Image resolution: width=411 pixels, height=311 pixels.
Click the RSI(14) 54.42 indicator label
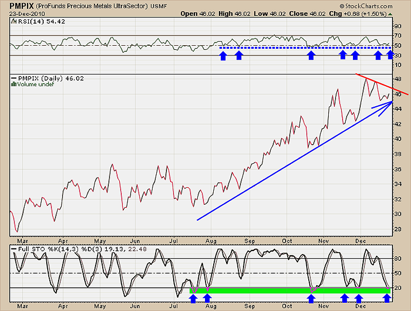42,22
